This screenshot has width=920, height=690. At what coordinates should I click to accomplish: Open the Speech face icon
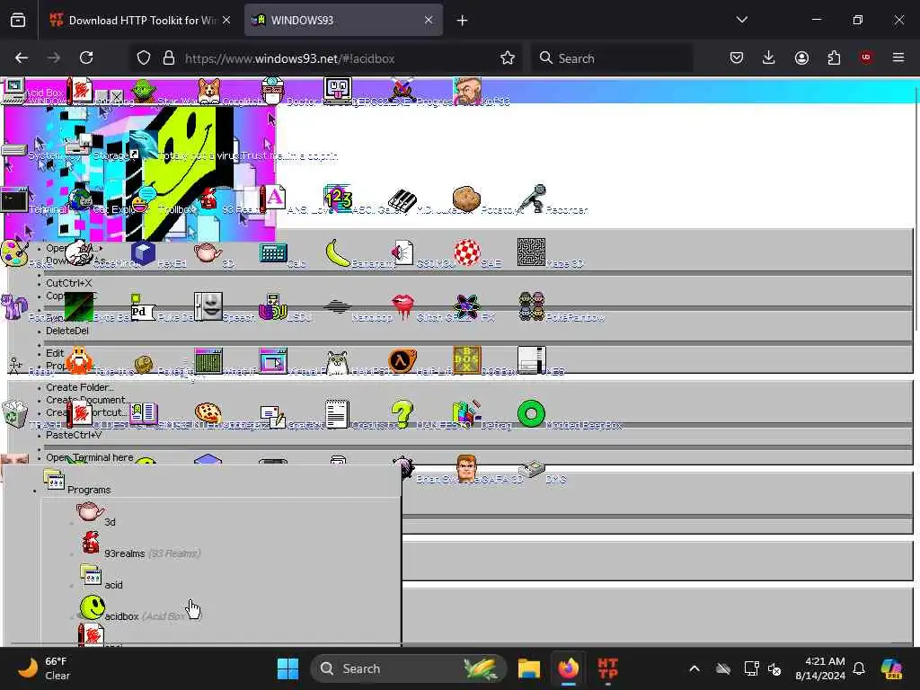click(208, 306)
